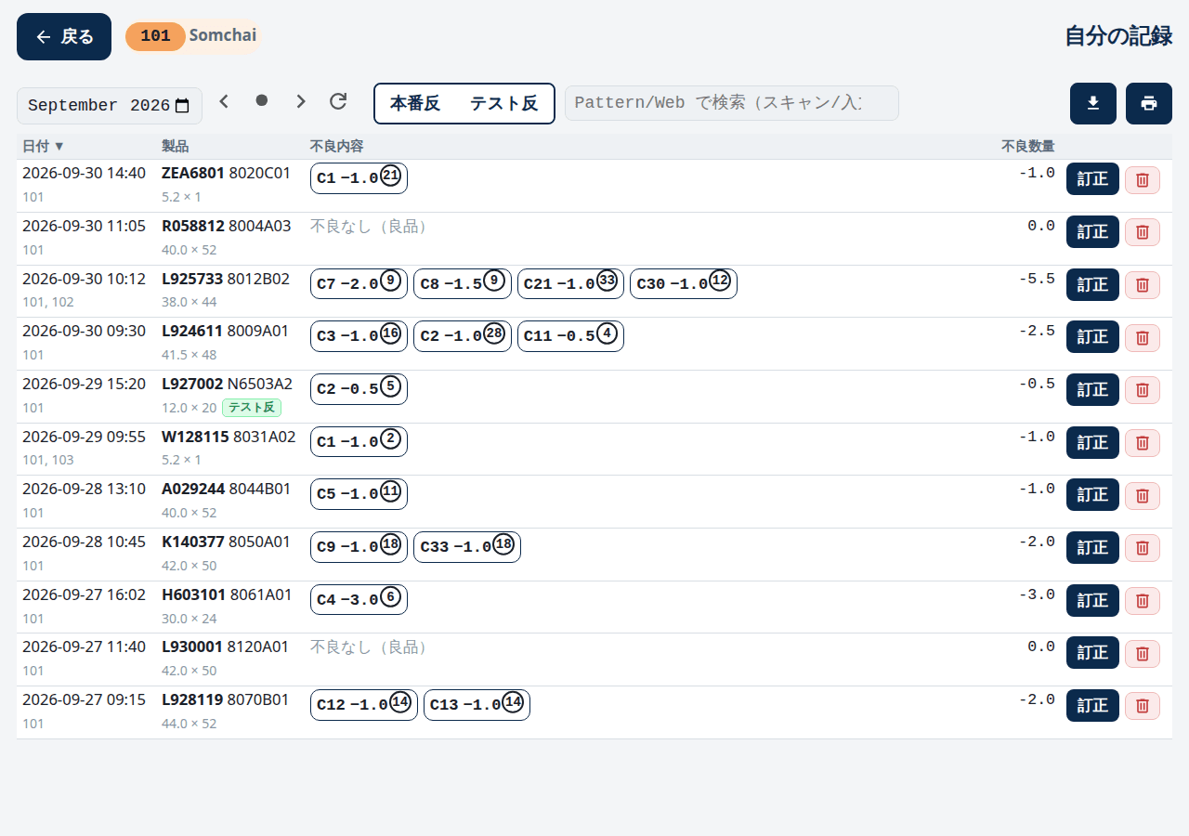The image size is (1189, 836).
Task: Click the 不良数量 column header
Action: (x=1028, y=146)
